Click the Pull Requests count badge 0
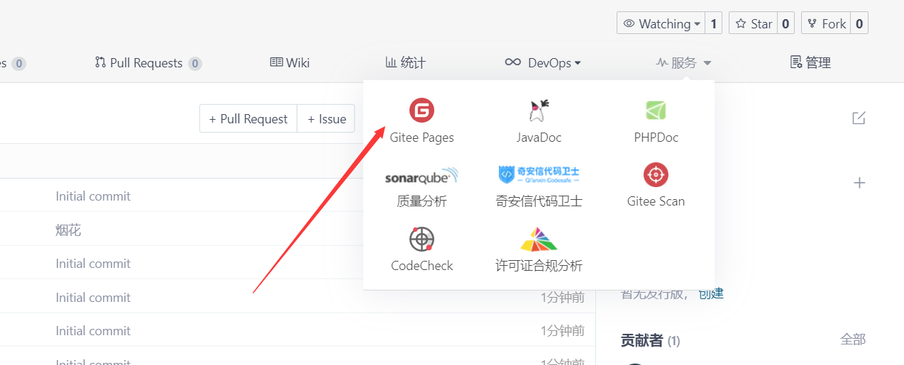This screenshot has width=904, height=365. point(194,63)
